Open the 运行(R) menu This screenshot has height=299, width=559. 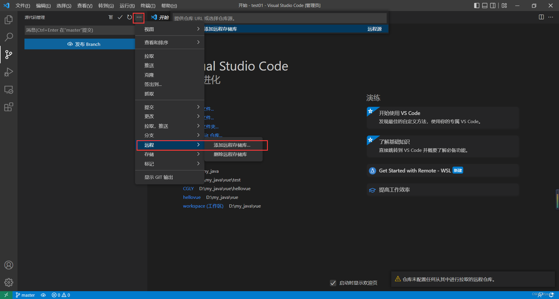click(127, 6)
